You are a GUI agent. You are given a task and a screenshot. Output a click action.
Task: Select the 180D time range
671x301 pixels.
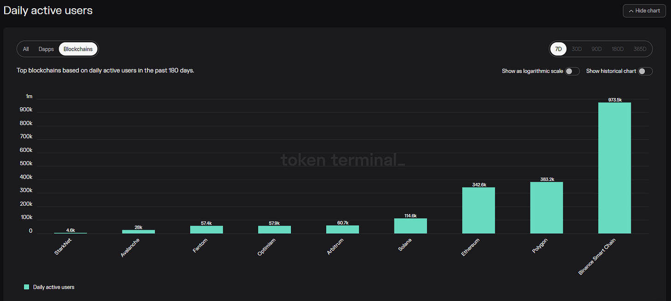(x=618, y=49)
